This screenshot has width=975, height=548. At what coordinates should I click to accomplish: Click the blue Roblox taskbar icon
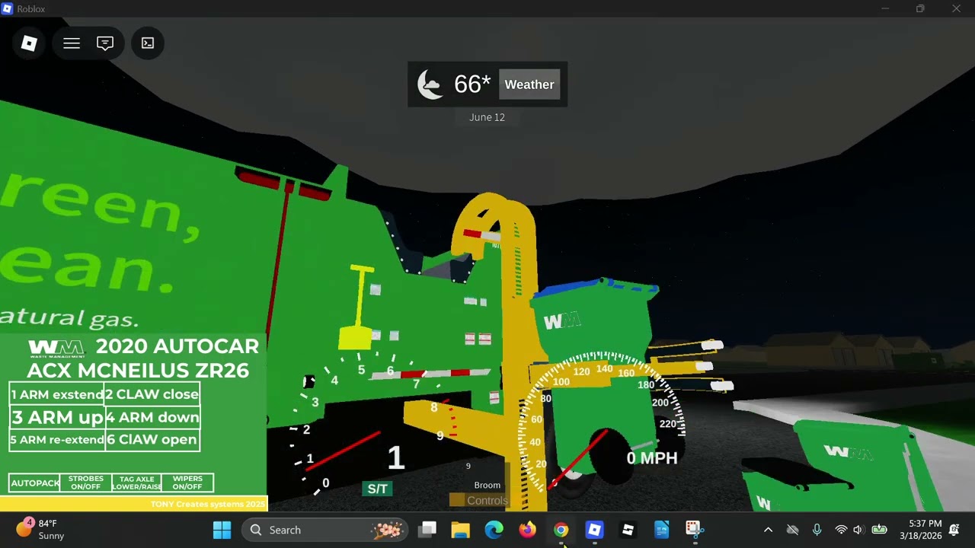point(595,530)
